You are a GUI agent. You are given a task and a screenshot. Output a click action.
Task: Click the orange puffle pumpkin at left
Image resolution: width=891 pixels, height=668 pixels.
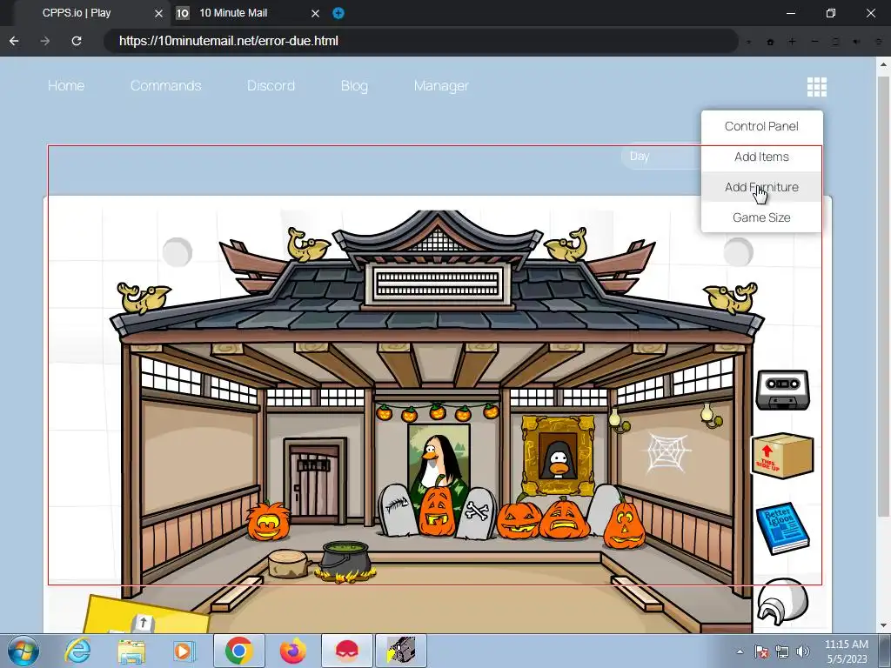268,520
